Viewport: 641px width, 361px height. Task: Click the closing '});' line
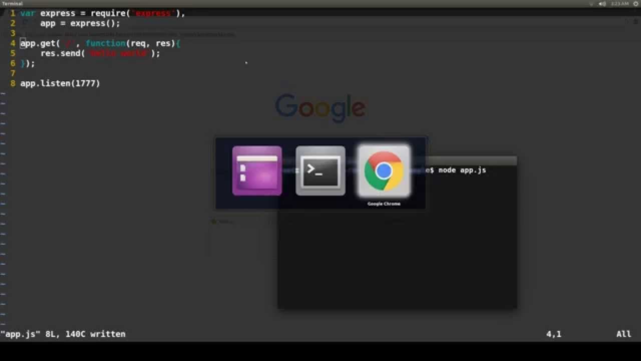[x=28, y=63]
